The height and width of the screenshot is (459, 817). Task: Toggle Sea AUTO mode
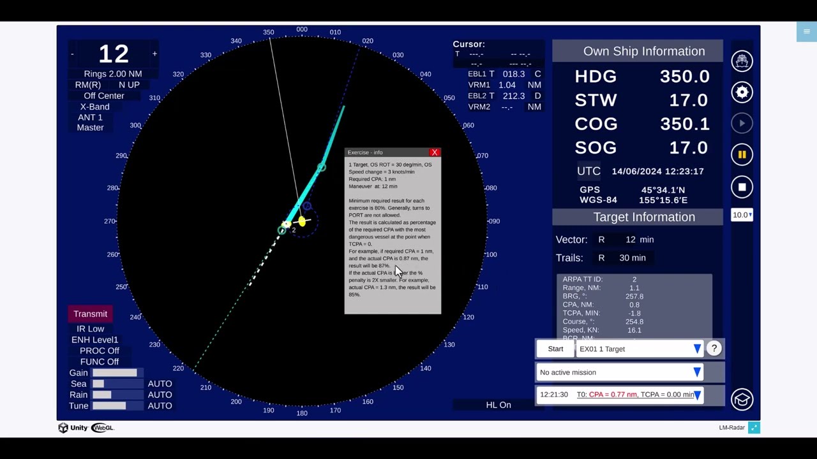[160, 384]
